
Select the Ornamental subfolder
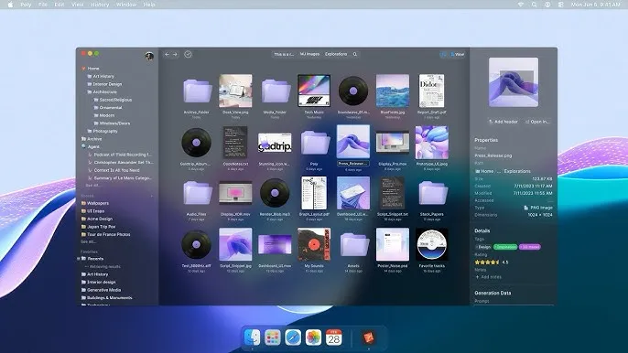108,107
